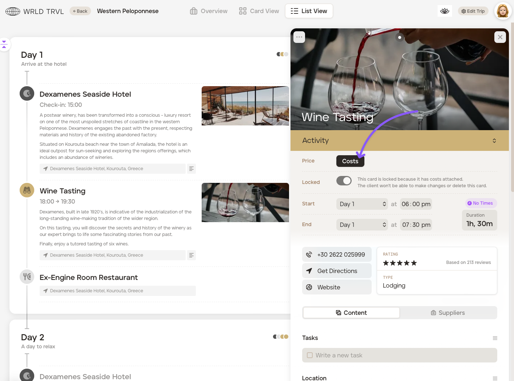Click the notes icon beside Wine Tasting location

pos(191,255)
